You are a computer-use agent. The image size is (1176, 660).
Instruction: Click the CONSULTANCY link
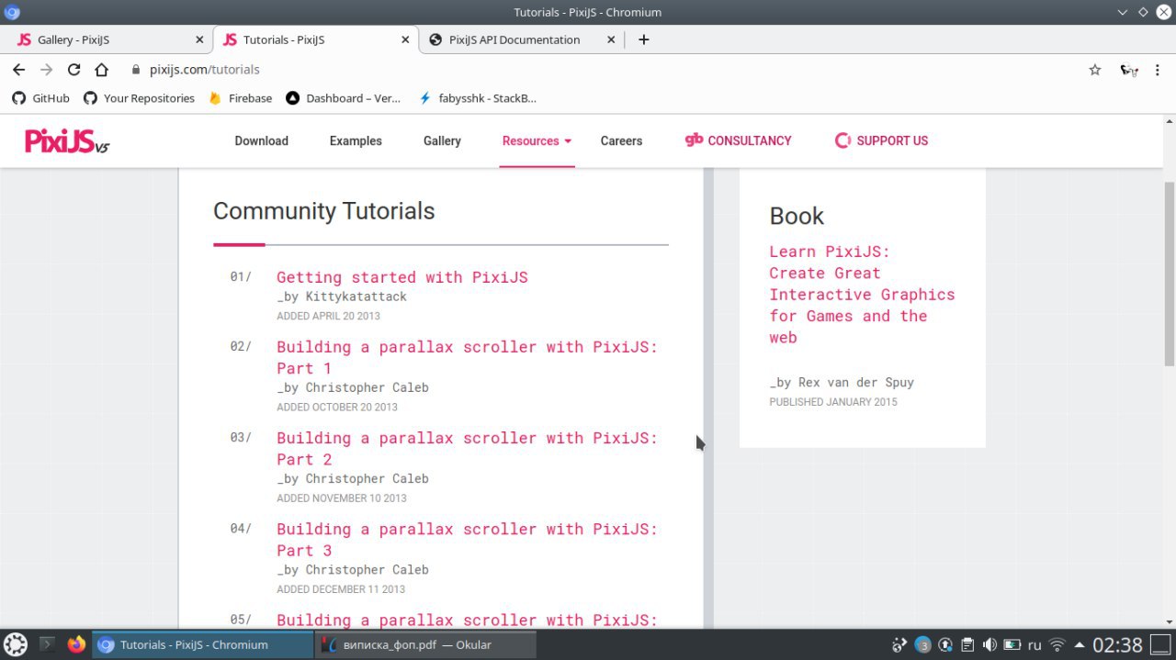(738, 140)
